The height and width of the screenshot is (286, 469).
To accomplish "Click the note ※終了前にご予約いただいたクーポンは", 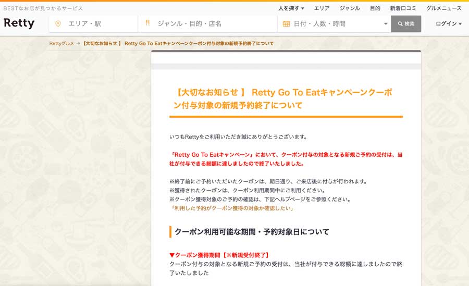I will 268,181.
